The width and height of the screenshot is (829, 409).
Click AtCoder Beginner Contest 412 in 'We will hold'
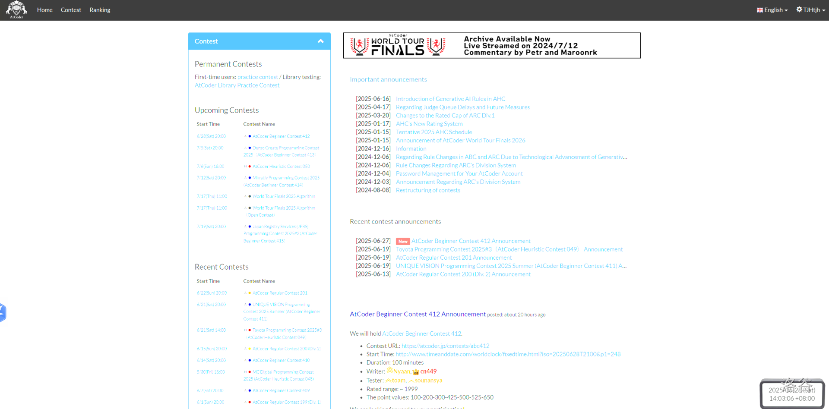point(421,333)
